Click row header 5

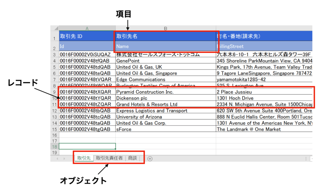(x=54, y=67)
